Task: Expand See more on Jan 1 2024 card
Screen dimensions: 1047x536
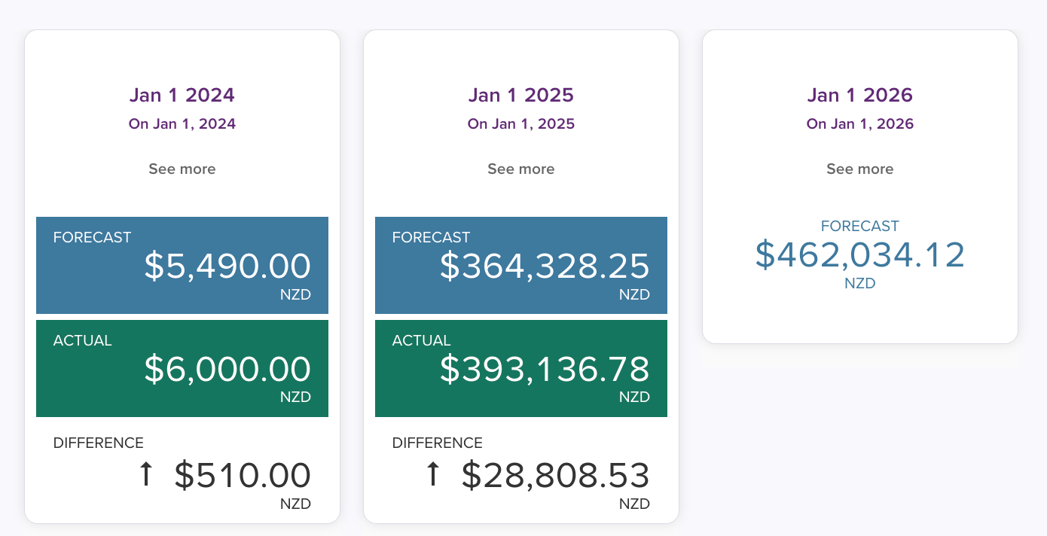Action: coord(182,169)
